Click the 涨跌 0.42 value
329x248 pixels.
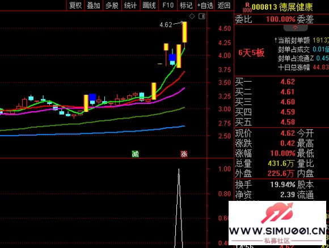(x=288, y=143)
